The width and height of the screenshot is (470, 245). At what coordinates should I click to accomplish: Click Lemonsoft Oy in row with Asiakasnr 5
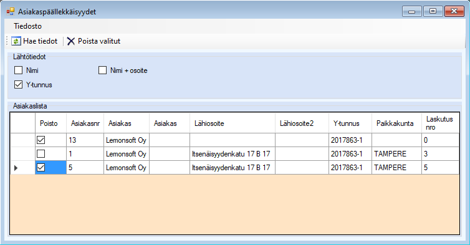click(126, 168)
